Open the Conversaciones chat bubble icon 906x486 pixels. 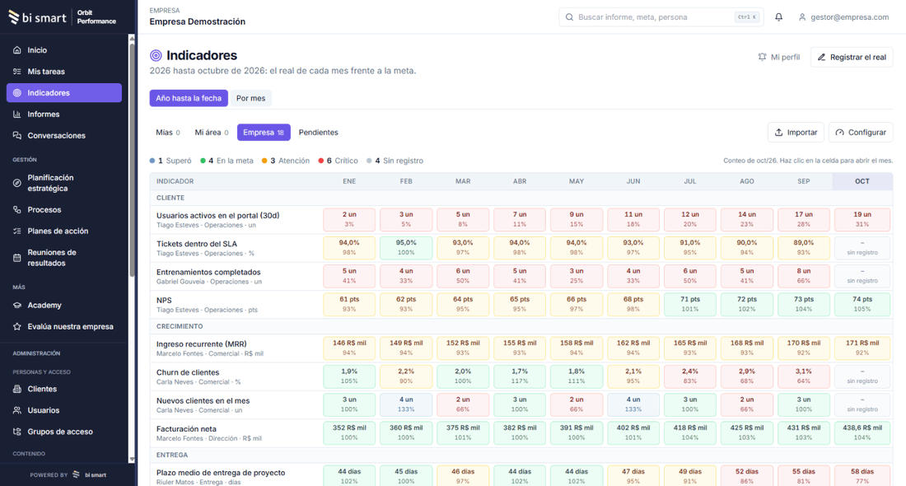[x=17, y=136]
